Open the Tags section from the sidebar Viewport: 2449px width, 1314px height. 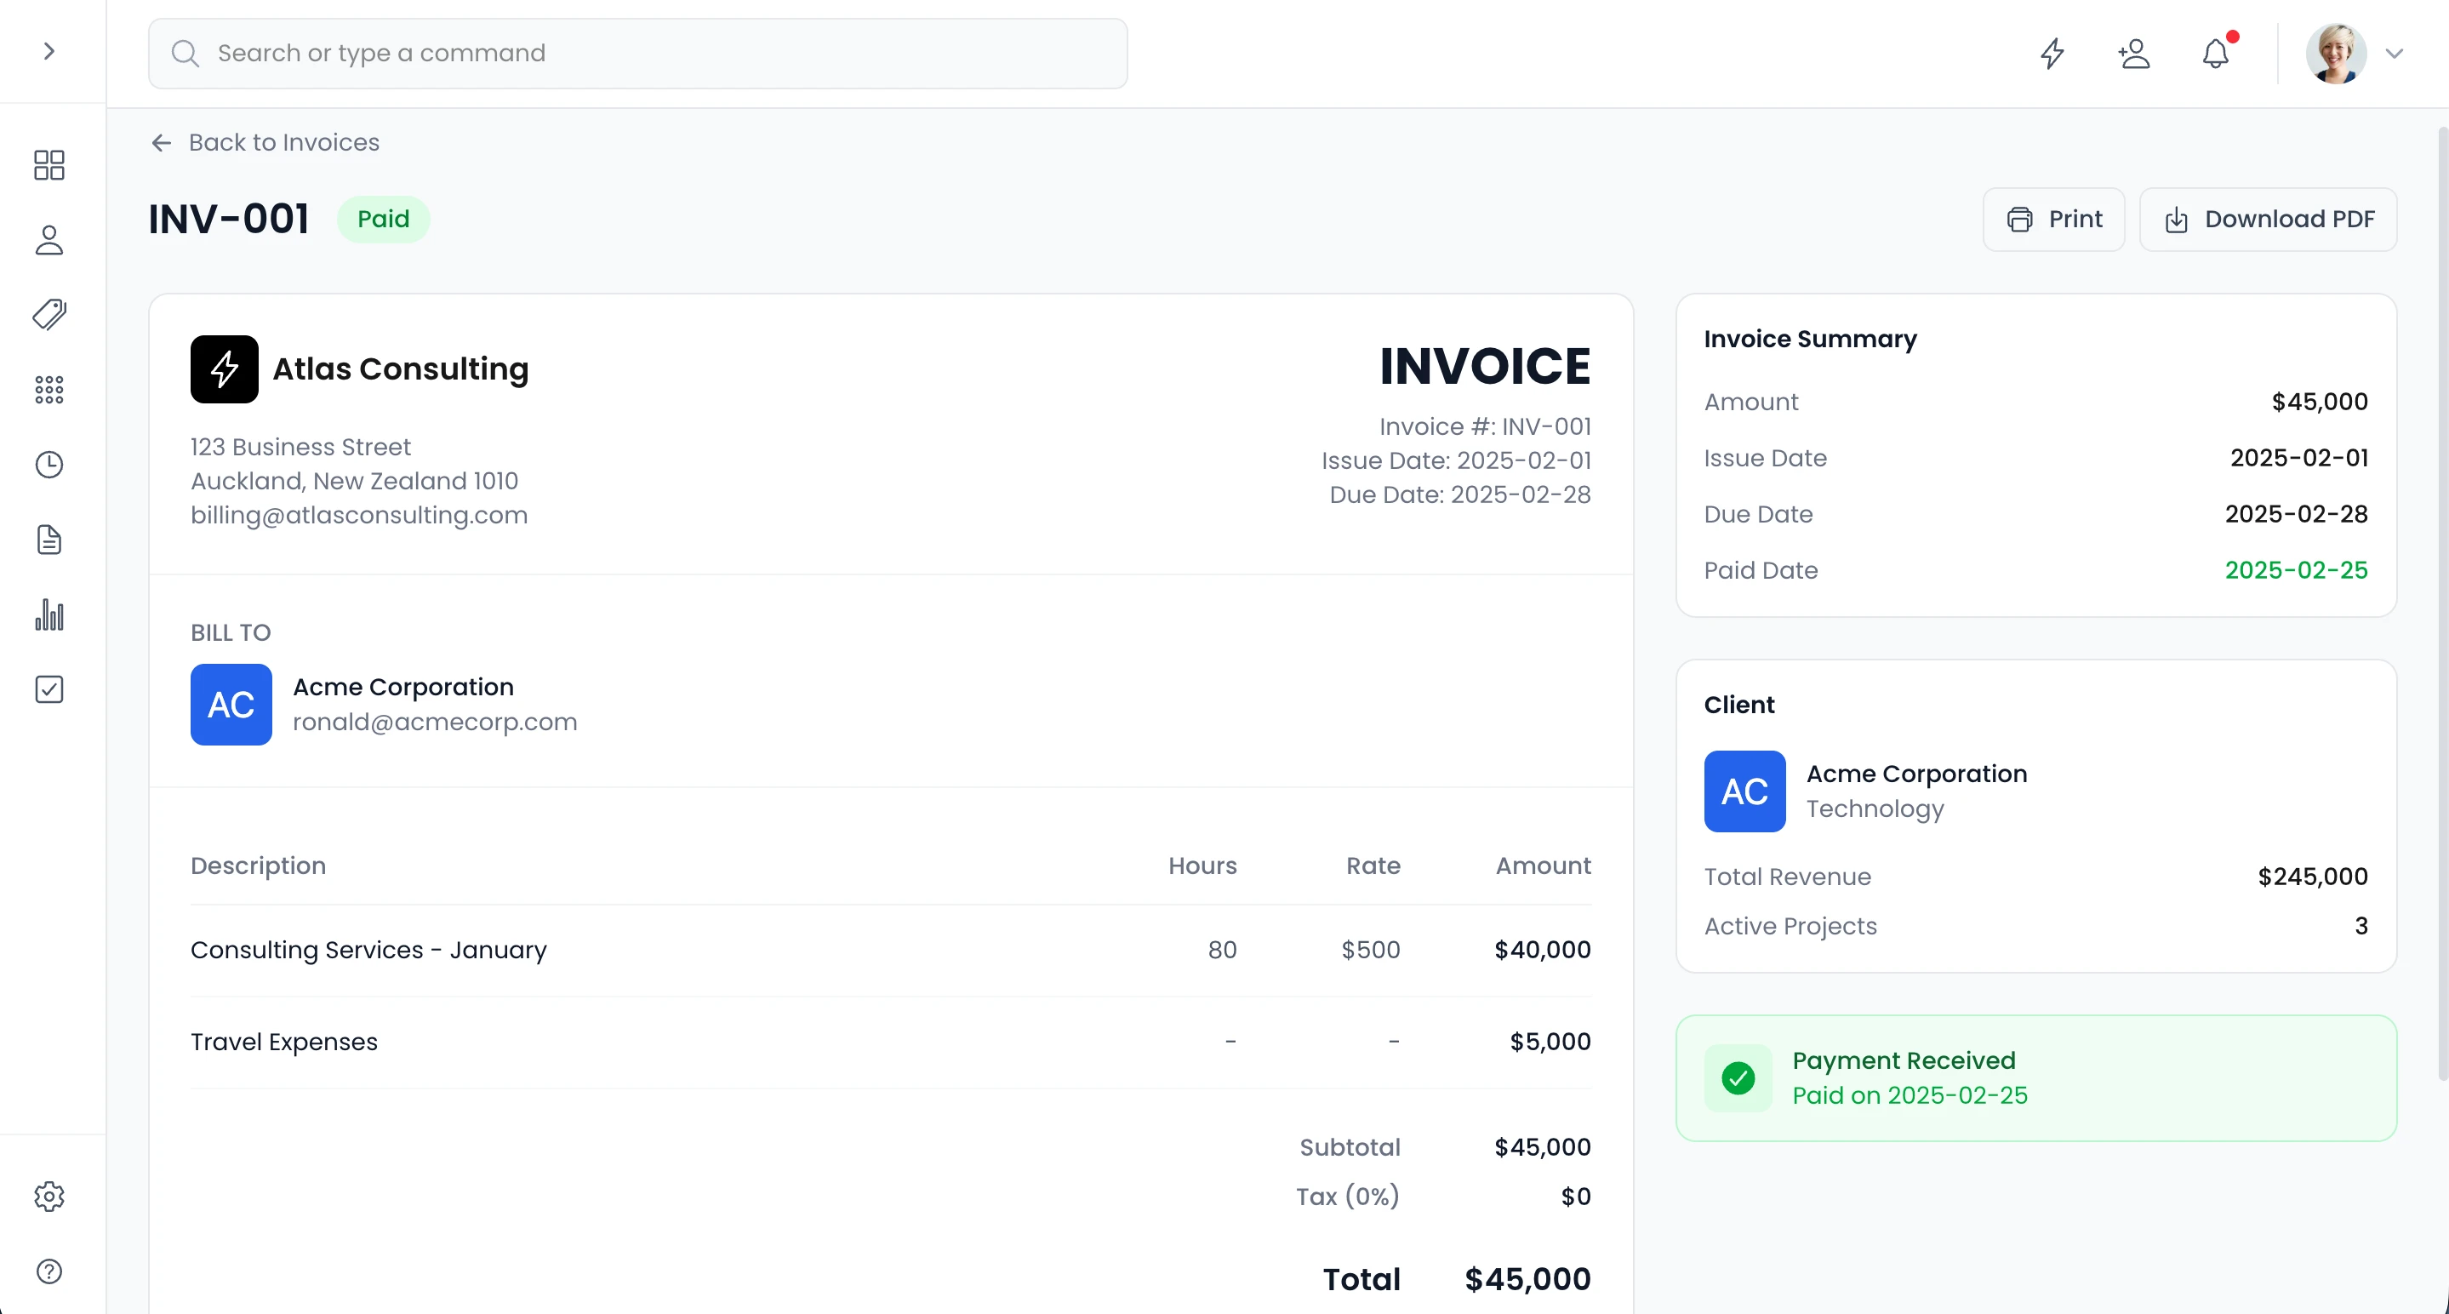click(x=48, y=315)
